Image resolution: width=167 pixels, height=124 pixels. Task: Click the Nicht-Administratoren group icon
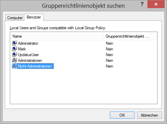pos(15,66)
